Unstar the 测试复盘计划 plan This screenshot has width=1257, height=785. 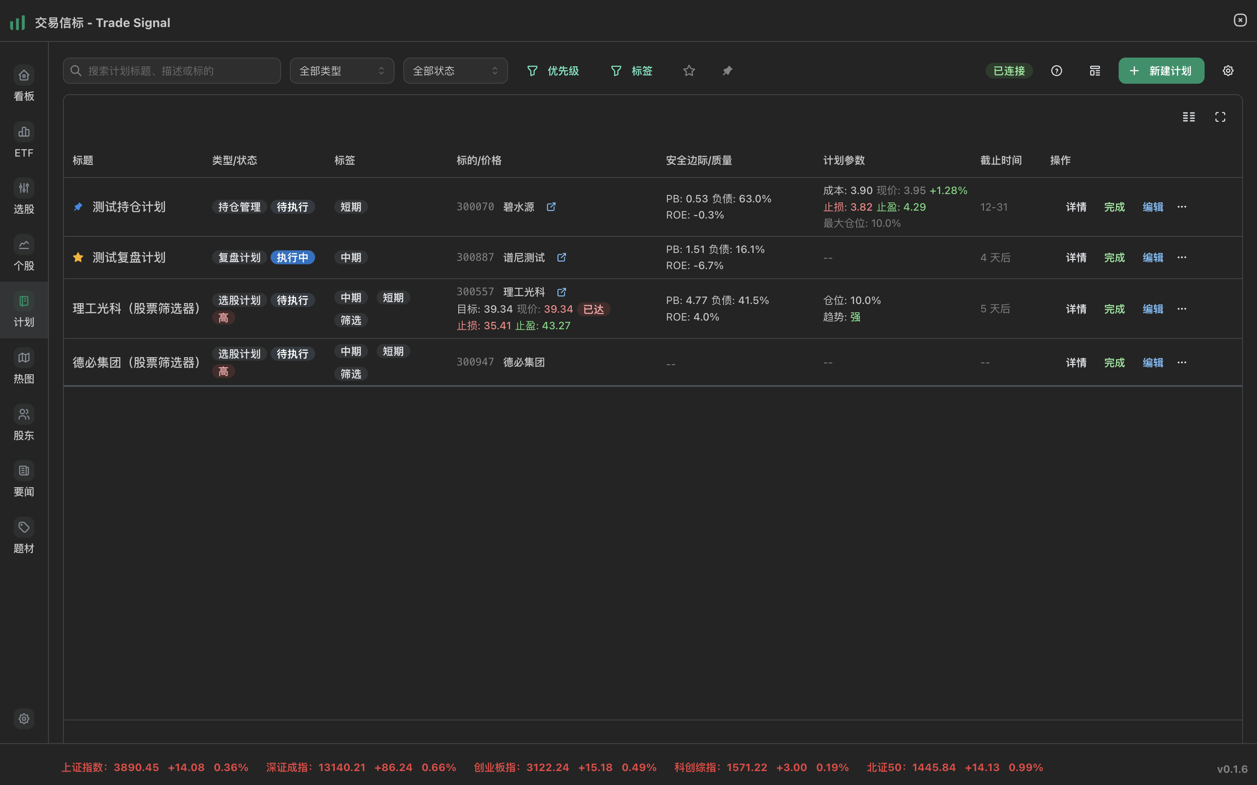coord(78,257)
